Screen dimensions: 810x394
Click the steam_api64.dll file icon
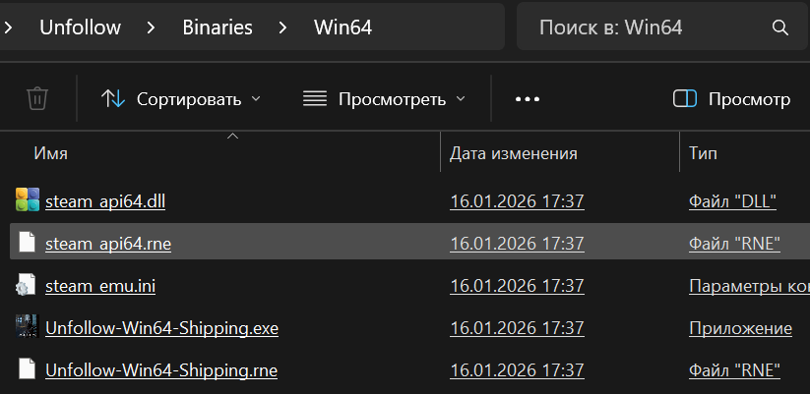coord(27,200)
